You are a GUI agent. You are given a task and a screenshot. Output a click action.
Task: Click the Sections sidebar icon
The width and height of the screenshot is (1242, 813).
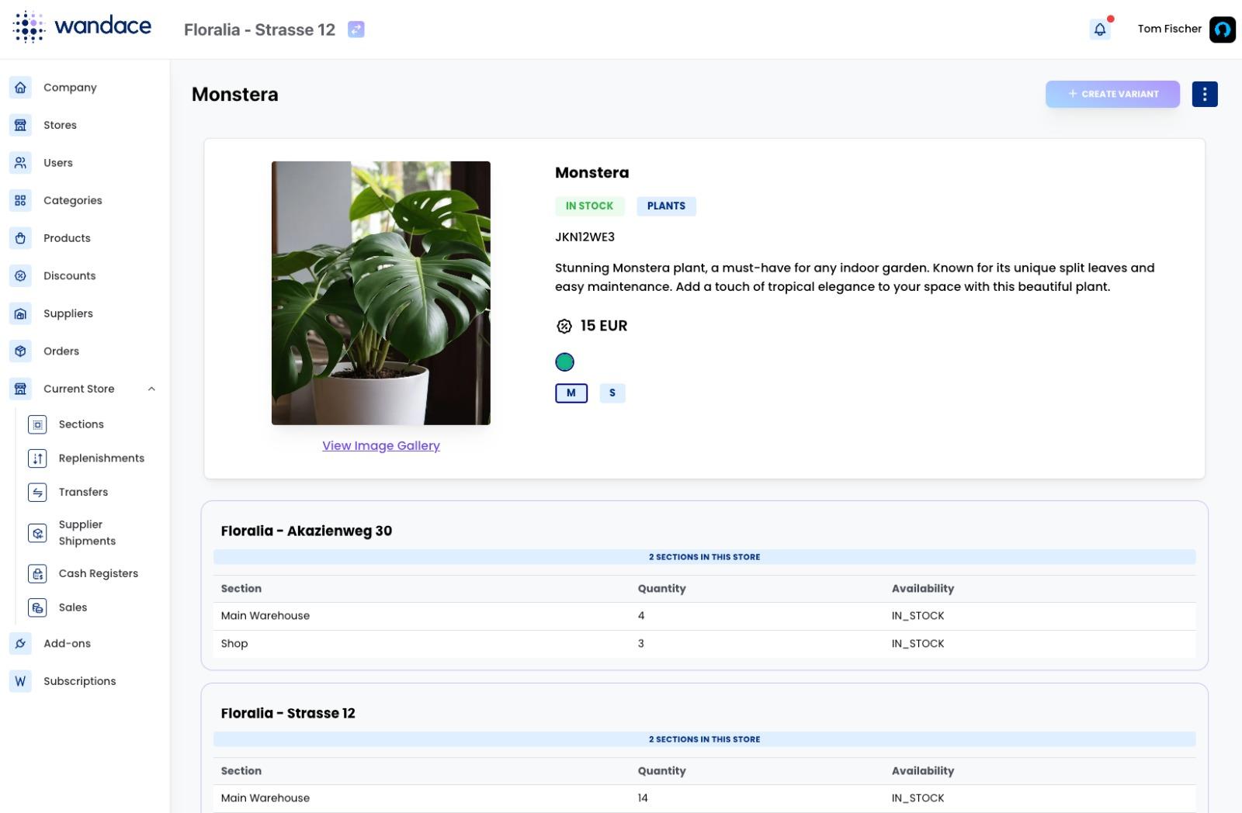click(37, 424)
